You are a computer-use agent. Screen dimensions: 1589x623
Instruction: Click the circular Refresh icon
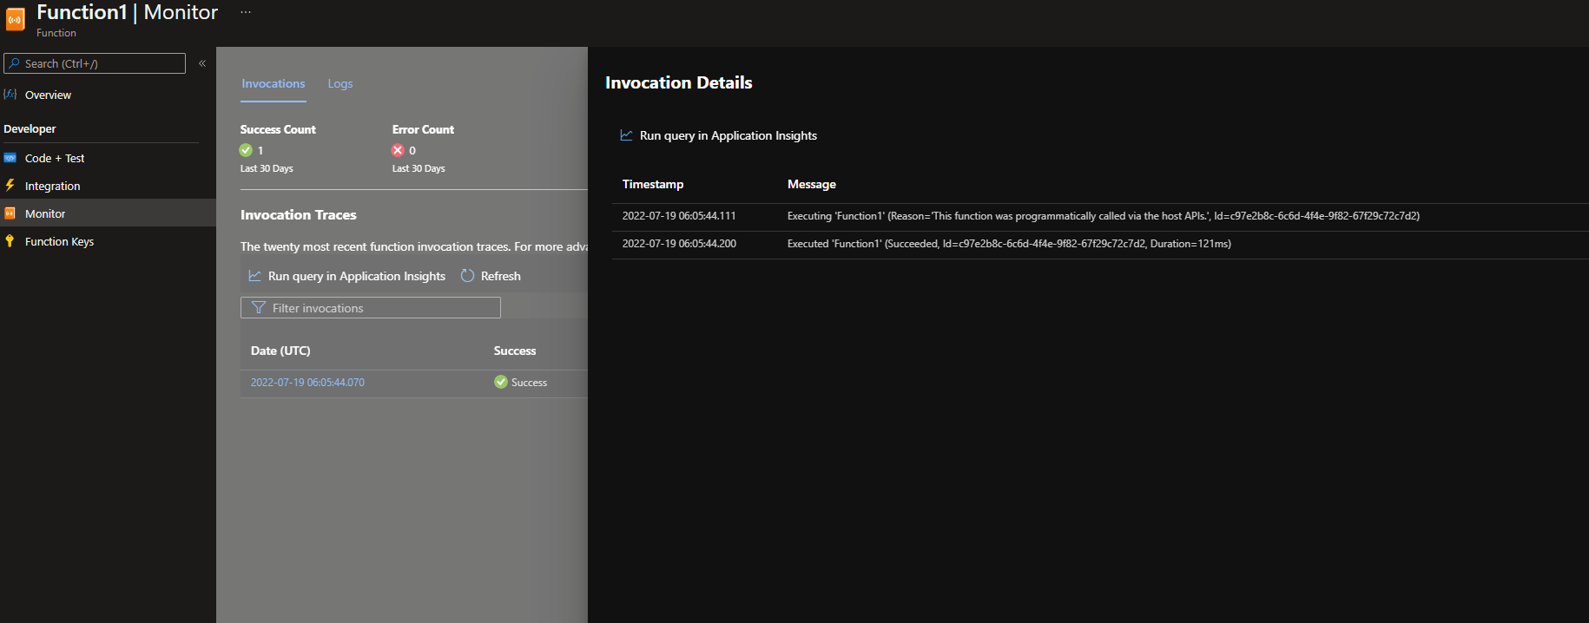467,275
